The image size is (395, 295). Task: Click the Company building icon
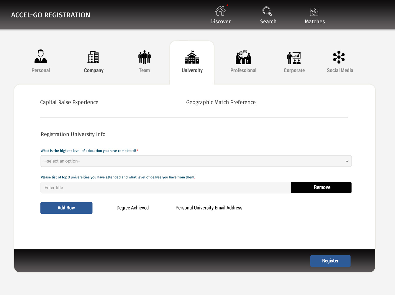pyautogui.click(x=94, y=57)
